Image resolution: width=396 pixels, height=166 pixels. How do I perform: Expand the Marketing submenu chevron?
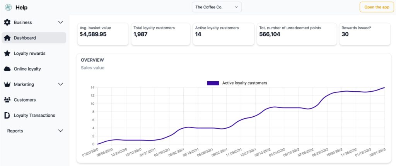(60, 84)
